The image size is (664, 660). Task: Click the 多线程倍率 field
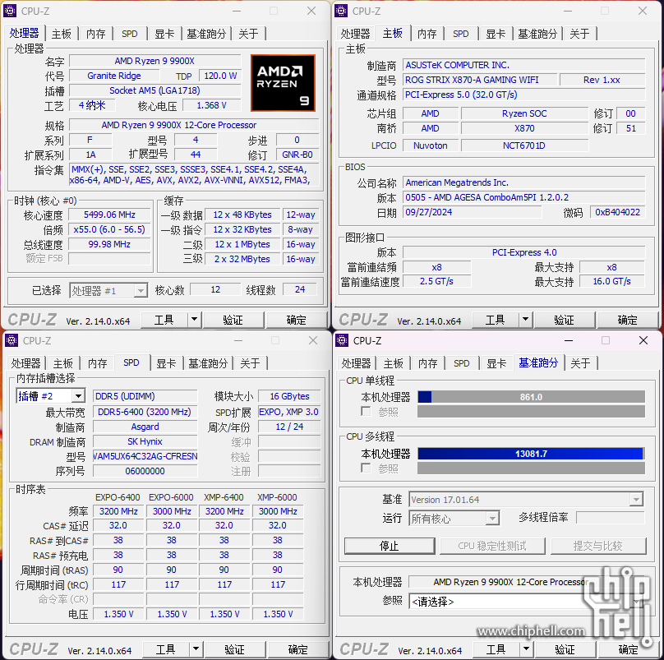(x=611, y=517)
